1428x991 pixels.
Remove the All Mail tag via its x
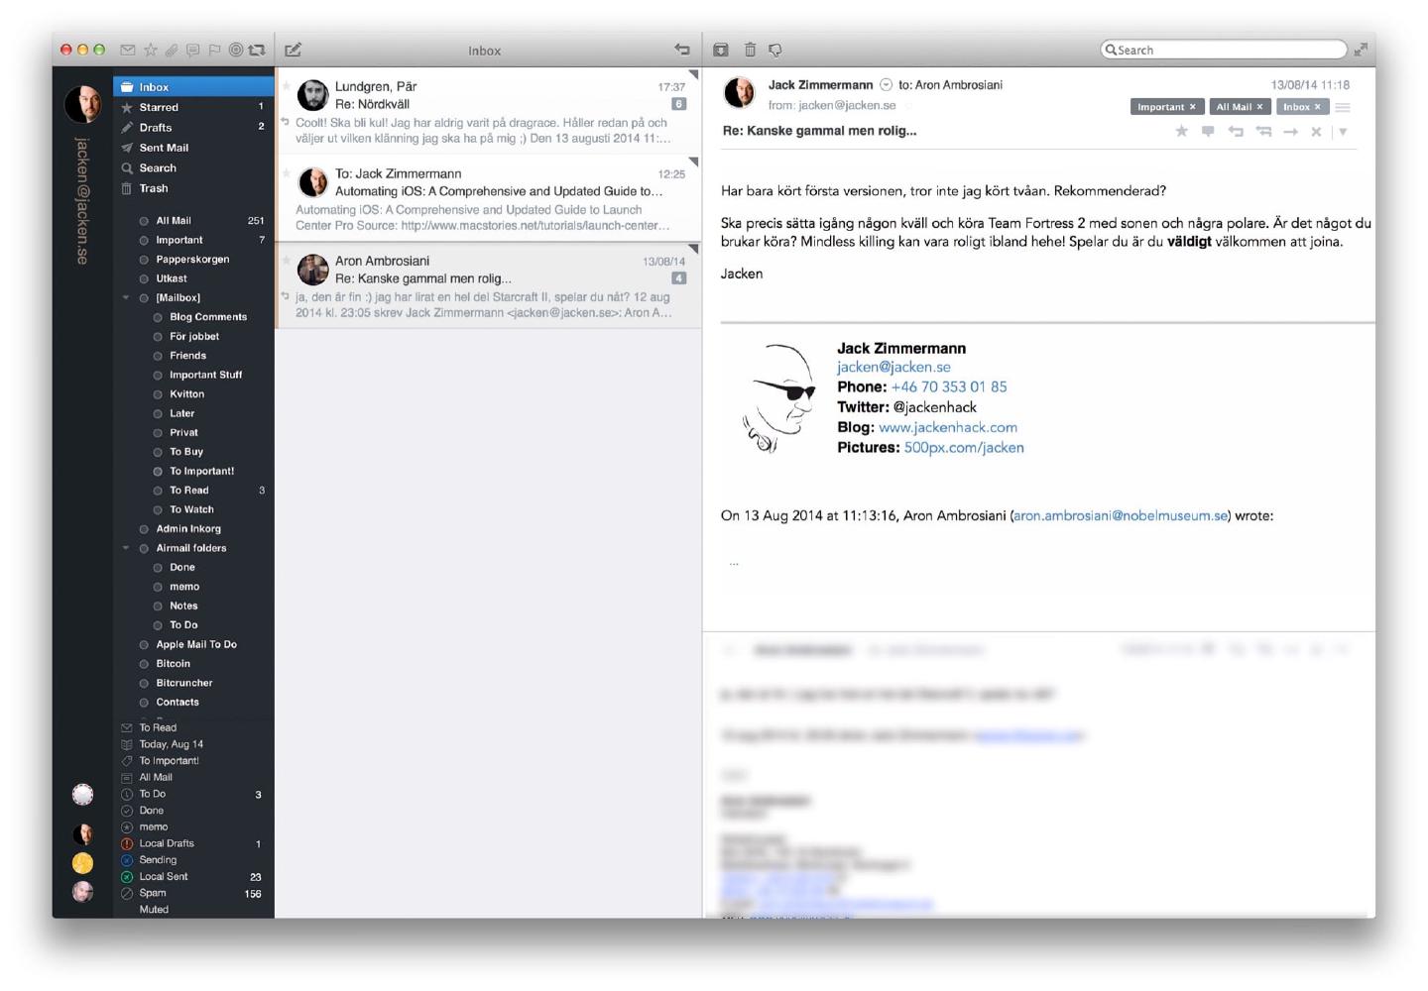(1260, 107)
